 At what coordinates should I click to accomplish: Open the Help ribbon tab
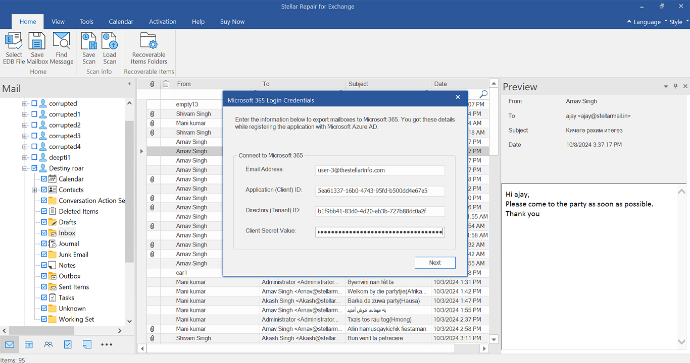tap(198, 22)
